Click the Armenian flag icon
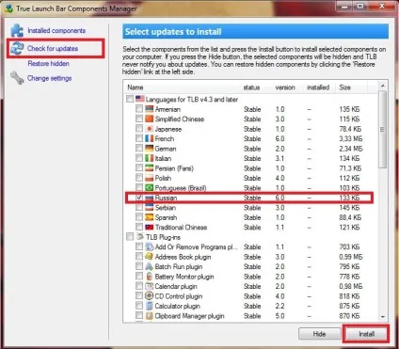The height and width of the screenshot is (349, 399). click(150, 109)
